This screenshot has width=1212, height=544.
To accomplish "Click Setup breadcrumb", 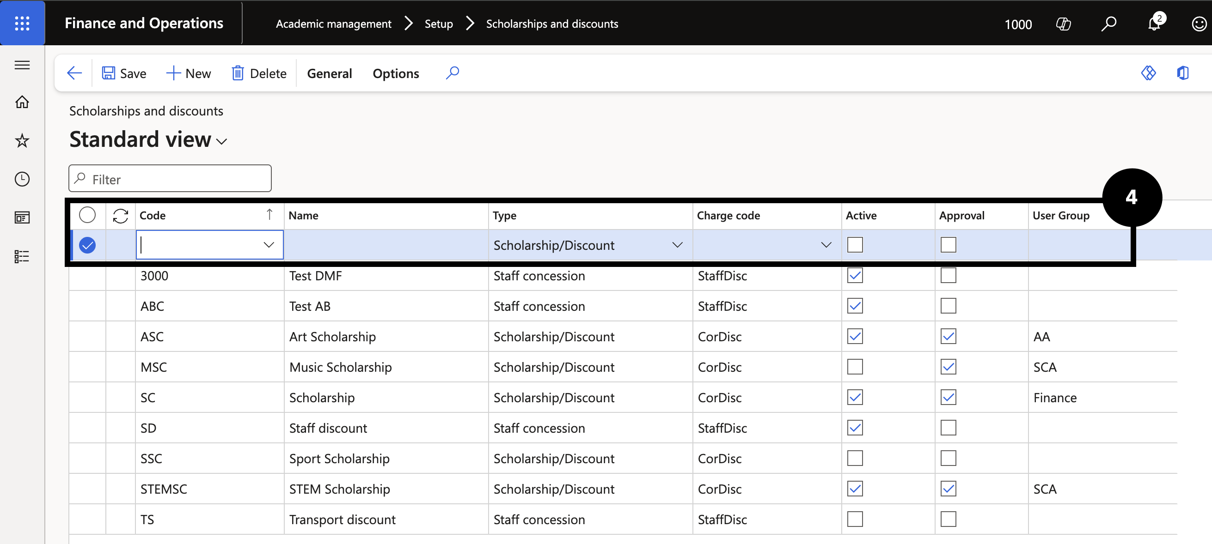I will pyautogui.click(x=439, y=24).
